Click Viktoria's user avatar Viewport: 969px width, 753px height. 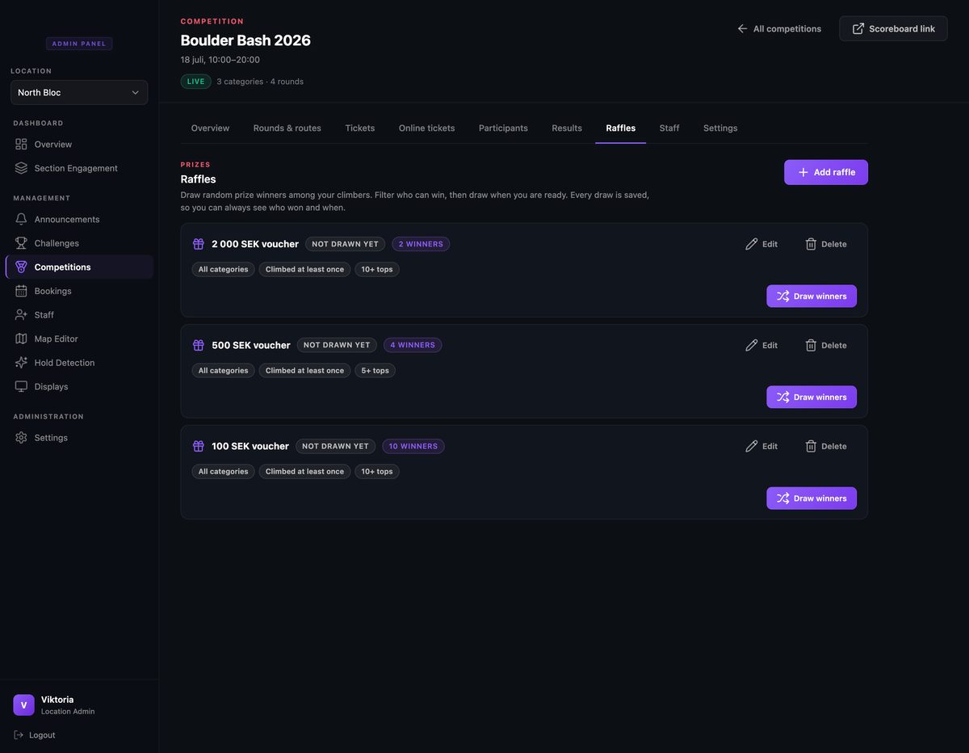click(23, 705)
